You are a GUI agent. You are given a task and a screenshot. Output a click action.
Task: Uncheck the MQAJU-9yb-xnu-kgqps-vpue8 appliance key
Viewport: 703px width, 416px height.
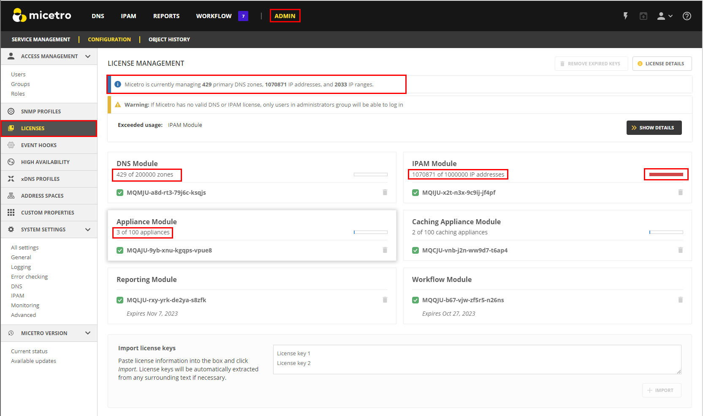pyautogui.click(x=120, y=250)
